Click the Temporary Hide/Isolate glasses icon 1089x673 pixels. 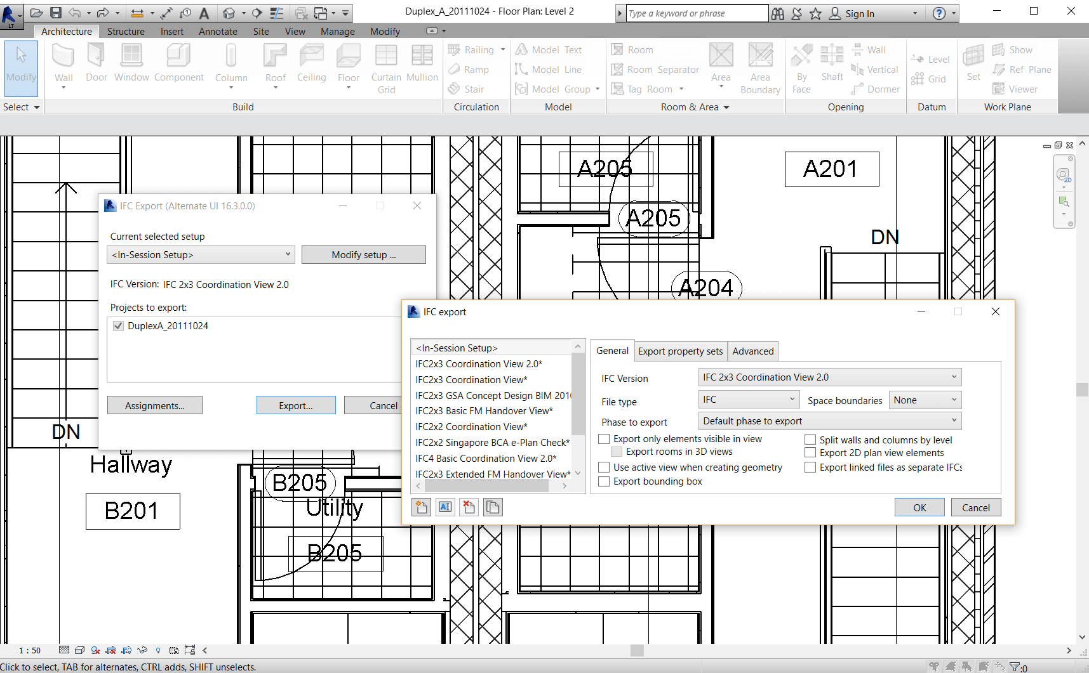(142, 650)
